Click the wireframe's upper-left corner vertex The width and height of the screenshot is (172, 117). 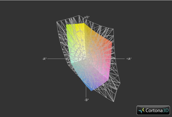point(57,22)
